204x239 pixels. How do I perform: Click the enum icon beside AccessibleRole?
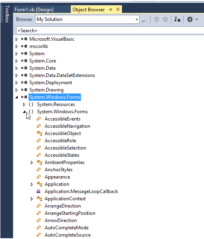coord(39,141)
